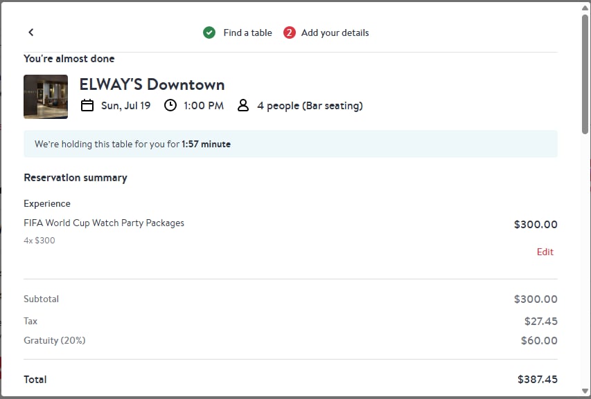Click the red step 2 circle icon
This screenshot has height=399, width=591.
[290, 33]
